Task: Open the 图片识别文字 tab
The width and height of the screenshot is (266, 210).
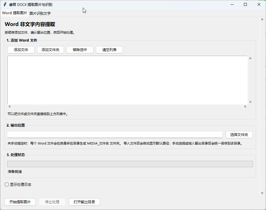Action: 40,13
